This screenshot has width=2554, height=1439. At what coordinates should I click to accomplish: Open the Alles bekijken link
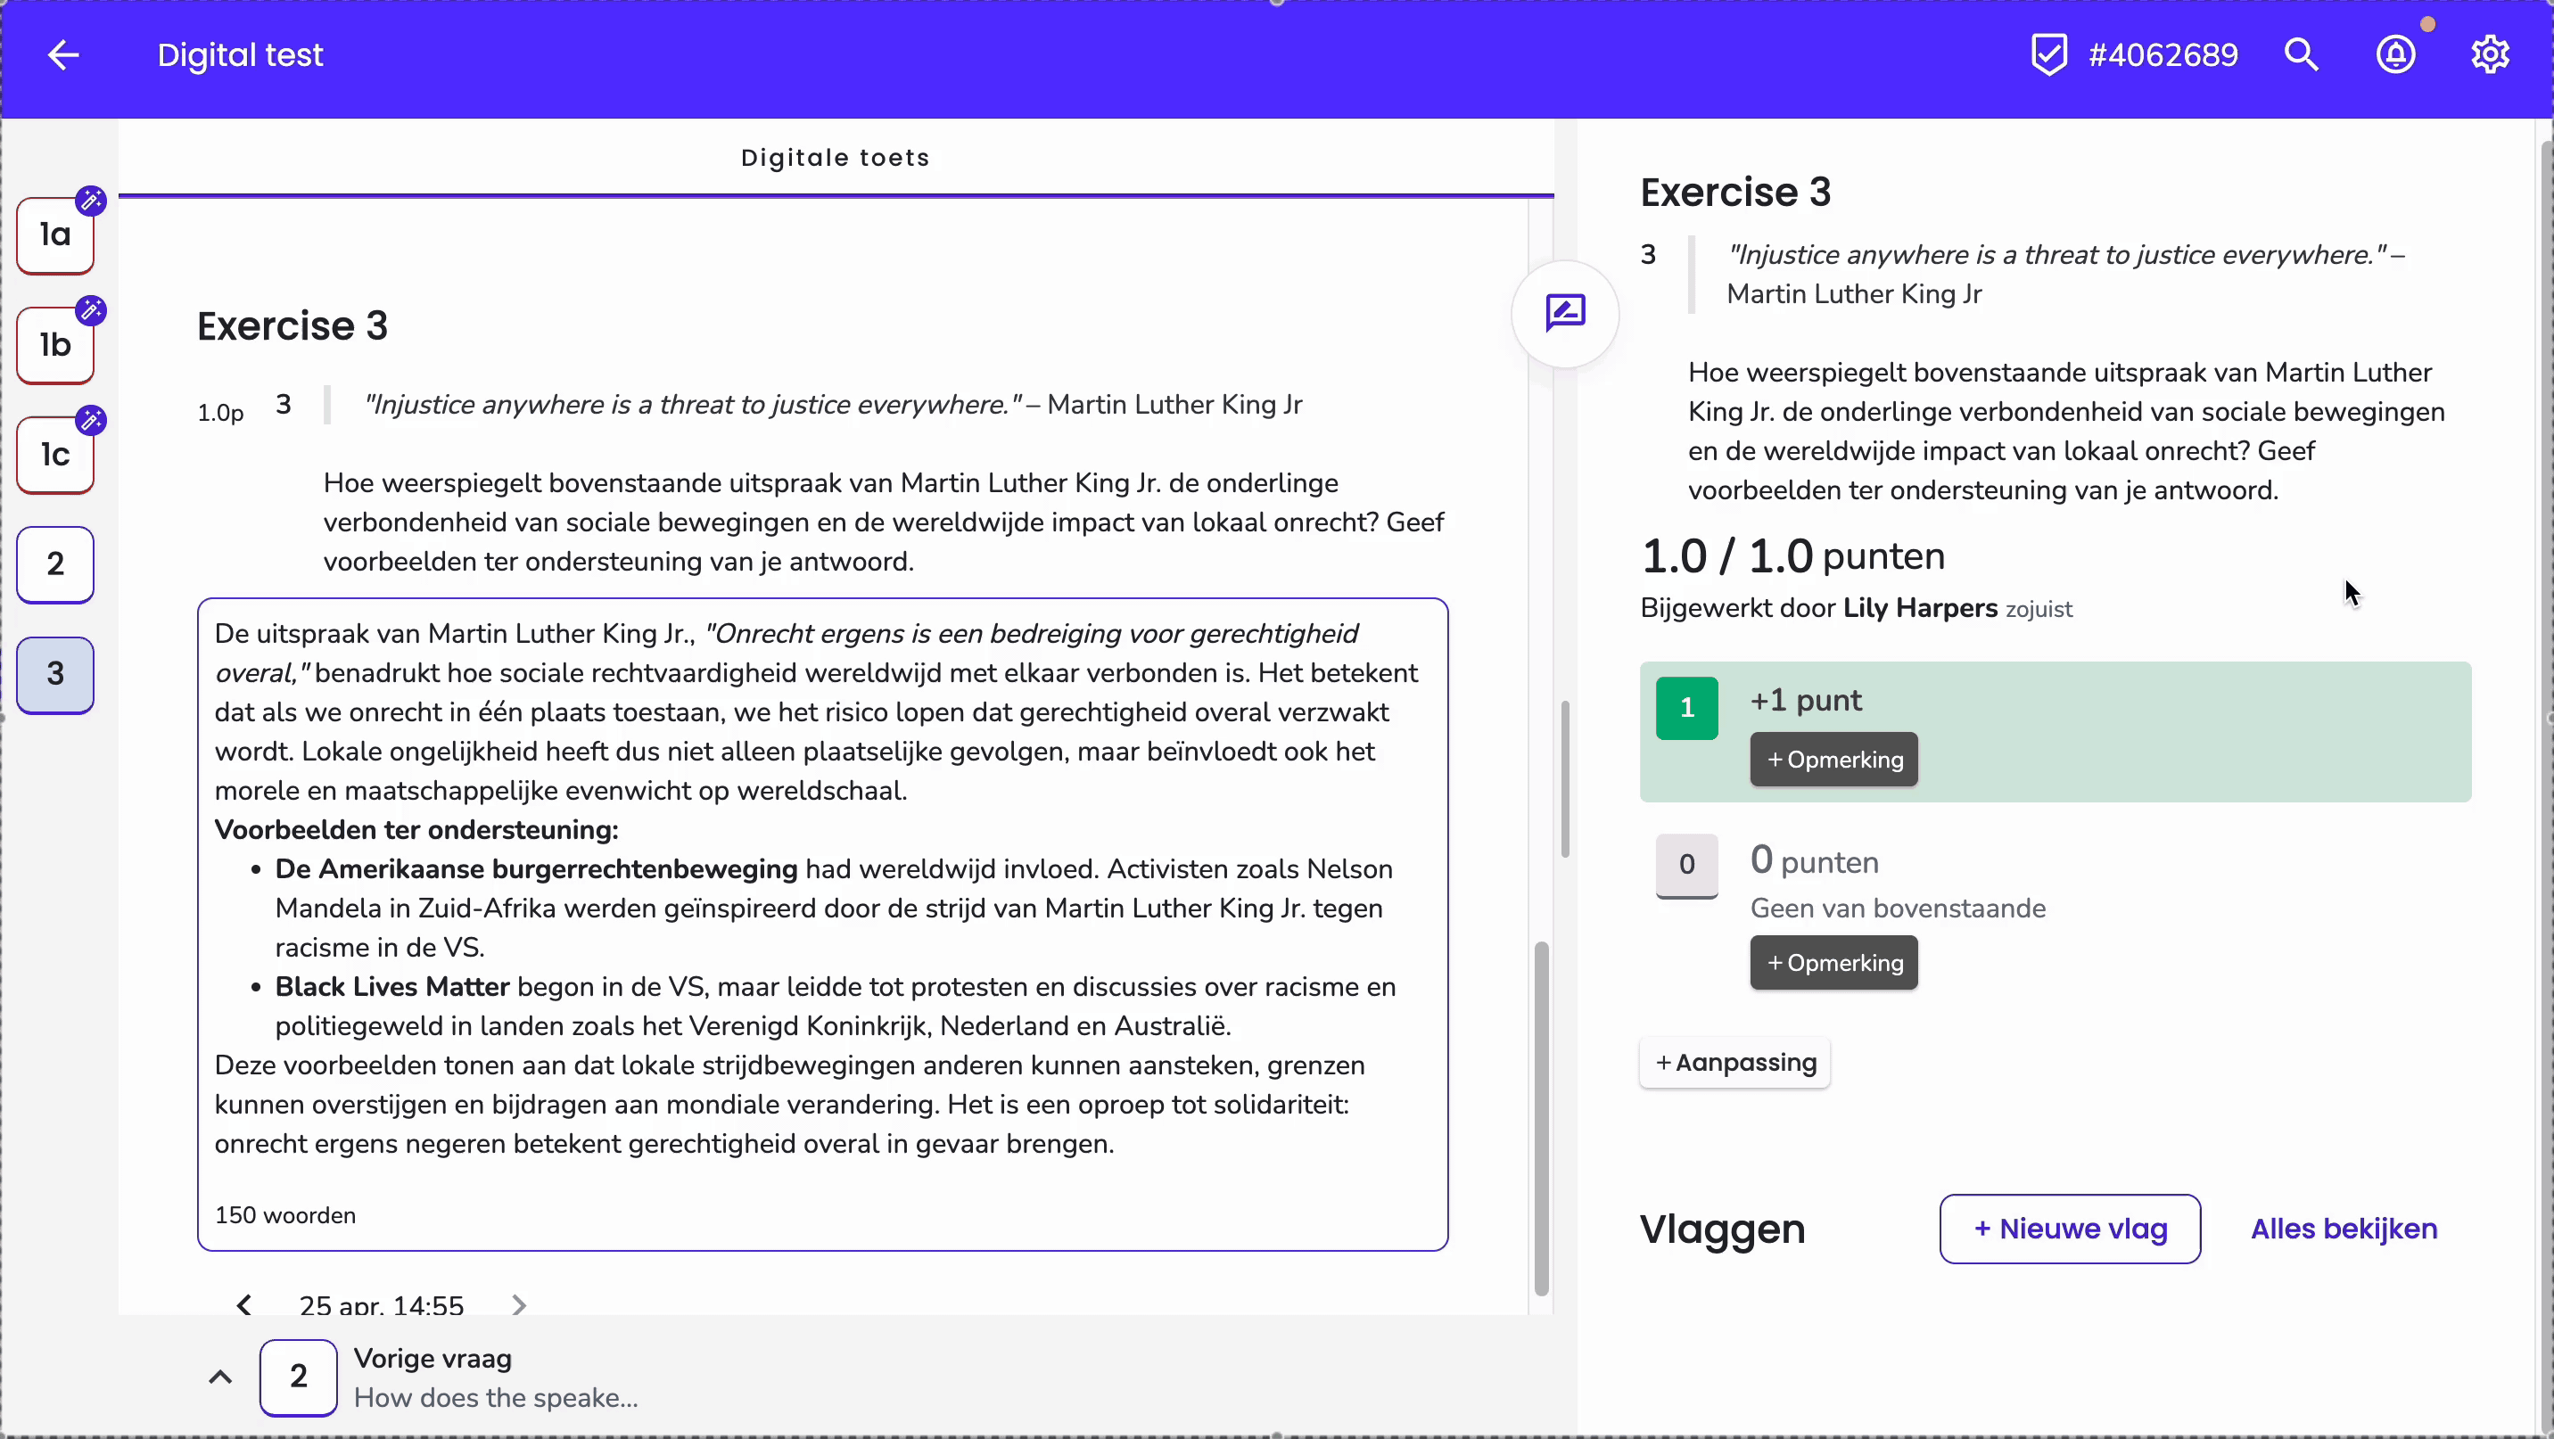[2344, 1229]
